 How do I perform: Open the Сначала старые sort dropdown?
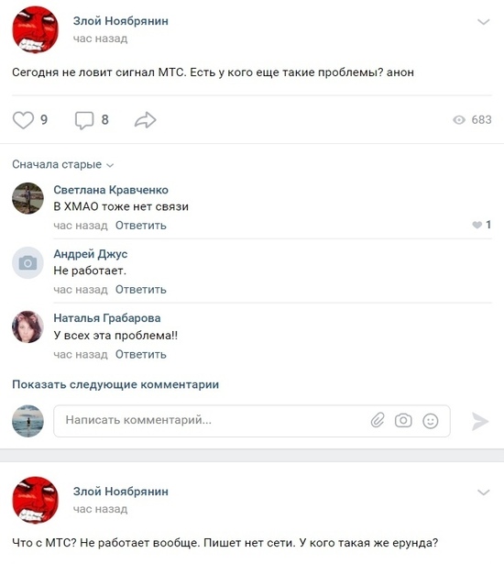(x=63, y=164)
